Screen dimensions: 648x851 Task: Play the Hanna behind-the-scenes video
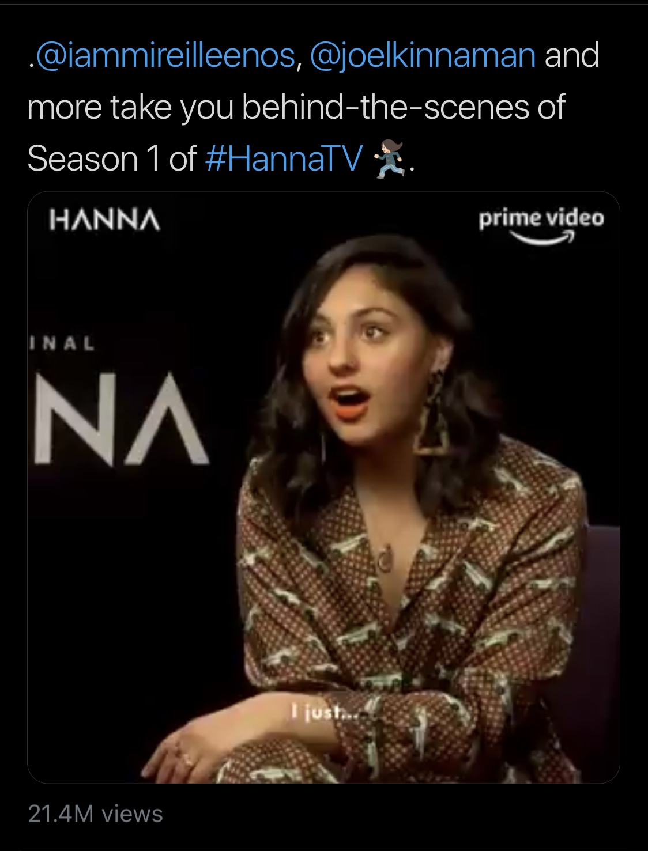[x=323, y=487]
